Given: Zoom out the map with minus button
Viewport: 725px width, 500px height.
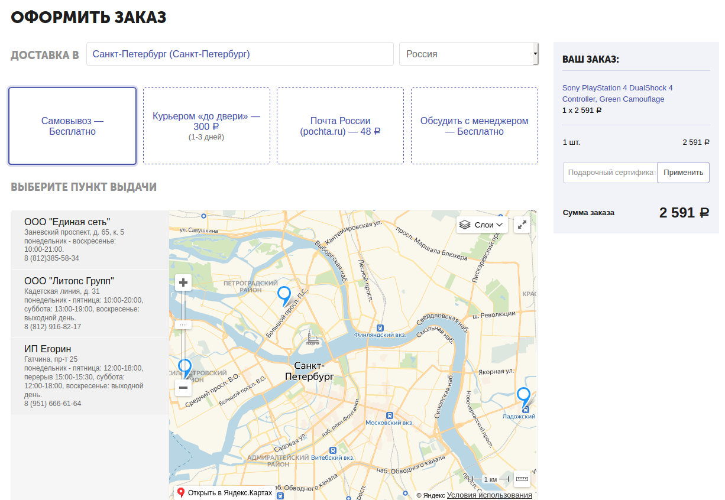Looking at the screenshot, I should tap(183, 388).
